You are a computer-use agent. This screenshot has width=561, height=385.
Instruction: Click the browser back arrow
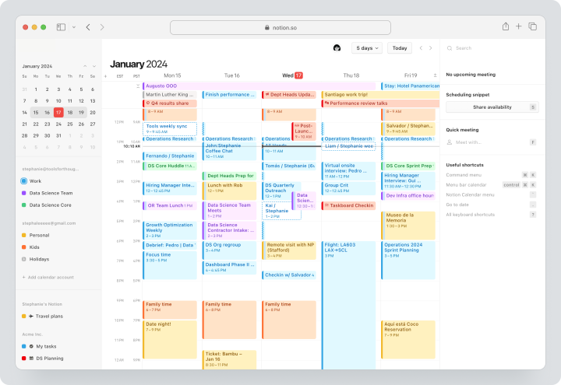(x=88, y=27)
